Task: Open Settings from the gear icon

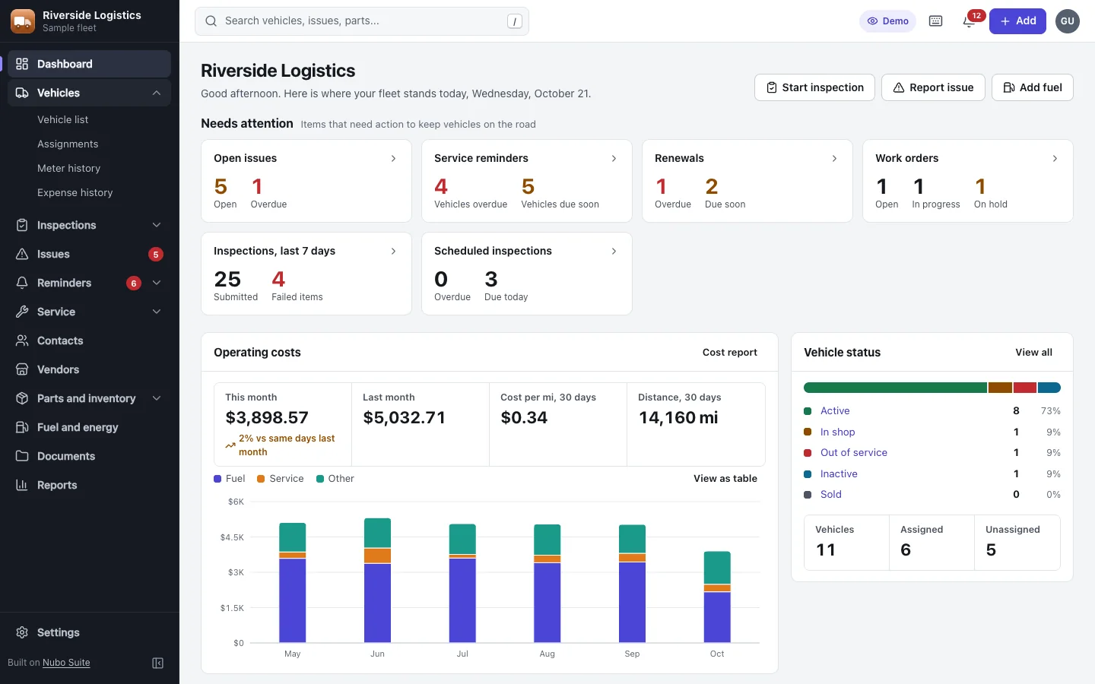Action: 22,632
